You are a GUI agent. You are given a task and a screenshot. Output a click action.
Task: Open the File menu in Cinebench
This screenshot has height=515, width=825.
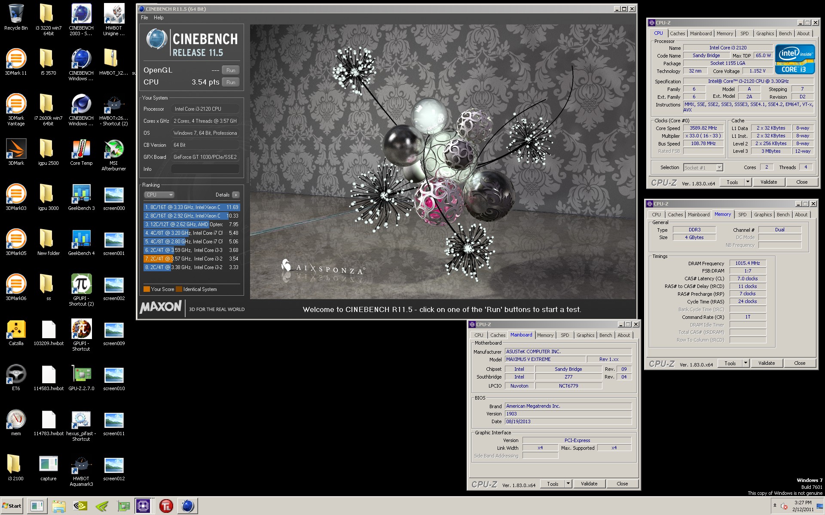pyautogui.click(x=144, y=18)
